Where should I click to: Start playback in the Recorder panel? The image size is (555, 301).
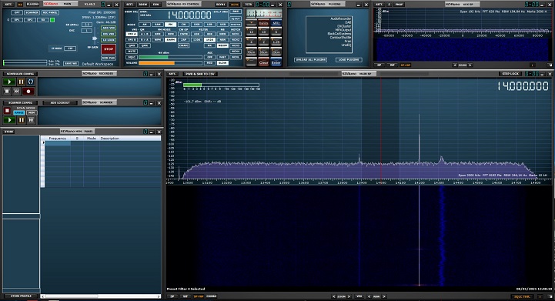[9, 82]
